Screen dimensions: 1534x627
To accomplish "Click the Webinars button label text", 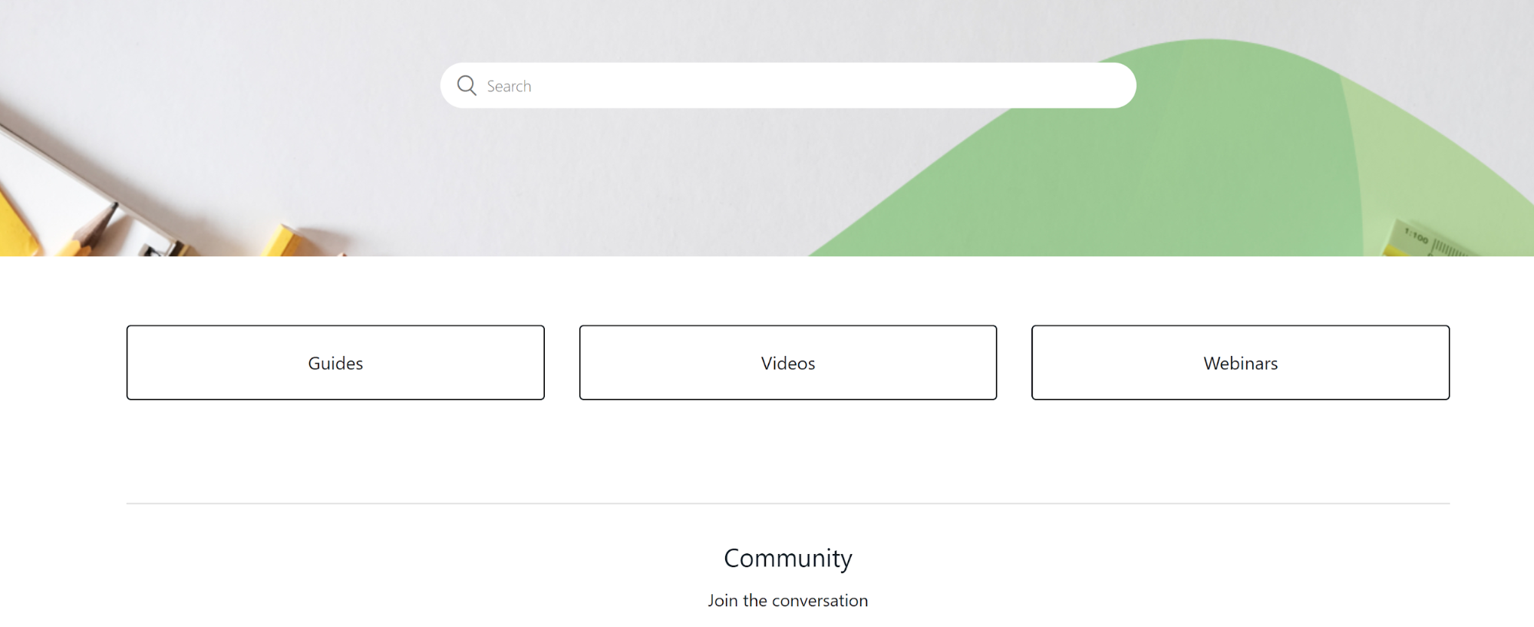I will [x=1240, y=363].
